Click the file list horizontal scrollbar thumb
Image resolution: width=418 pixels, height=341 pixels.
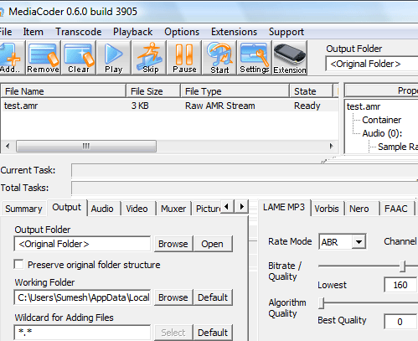(x=86, y=146)
